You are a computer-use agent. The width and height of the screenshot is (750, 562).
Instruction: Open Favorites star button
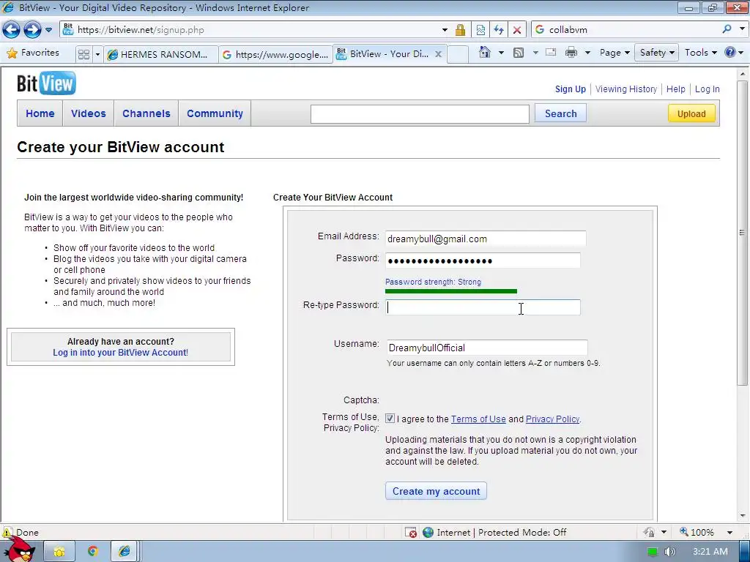[x=33, y=53]
